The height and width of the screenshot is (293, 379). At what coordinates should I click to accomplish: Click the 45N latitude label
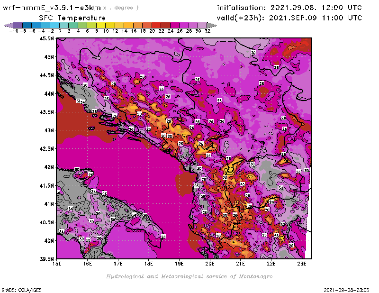click(49, 57)
